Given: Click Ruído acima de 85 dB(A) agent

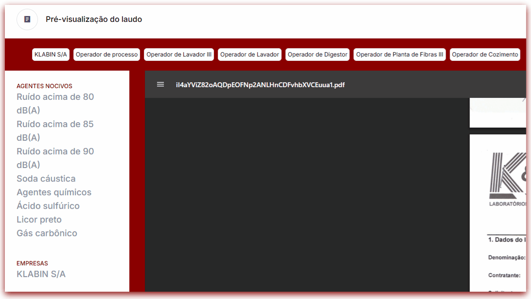Looking at the screenshot, I should tap(55, 131).
